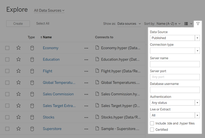This screenshot has height=138, width=205.
Task: Expand the Connection type dropdown
Action: point(175,51)
